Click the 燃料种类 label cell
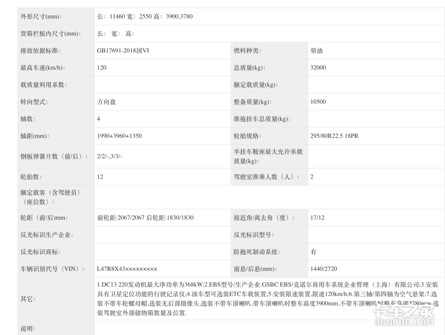Screen dimensions: 445x335 point(246,50)
